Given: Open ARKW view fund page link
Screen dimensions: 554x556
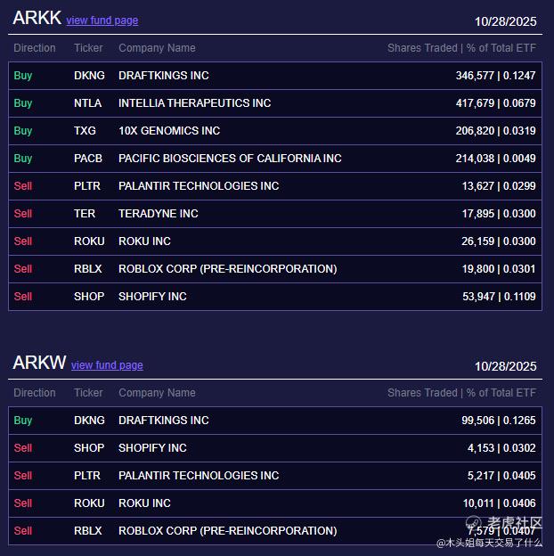Looking at the screenshot, I should [107, 365].
